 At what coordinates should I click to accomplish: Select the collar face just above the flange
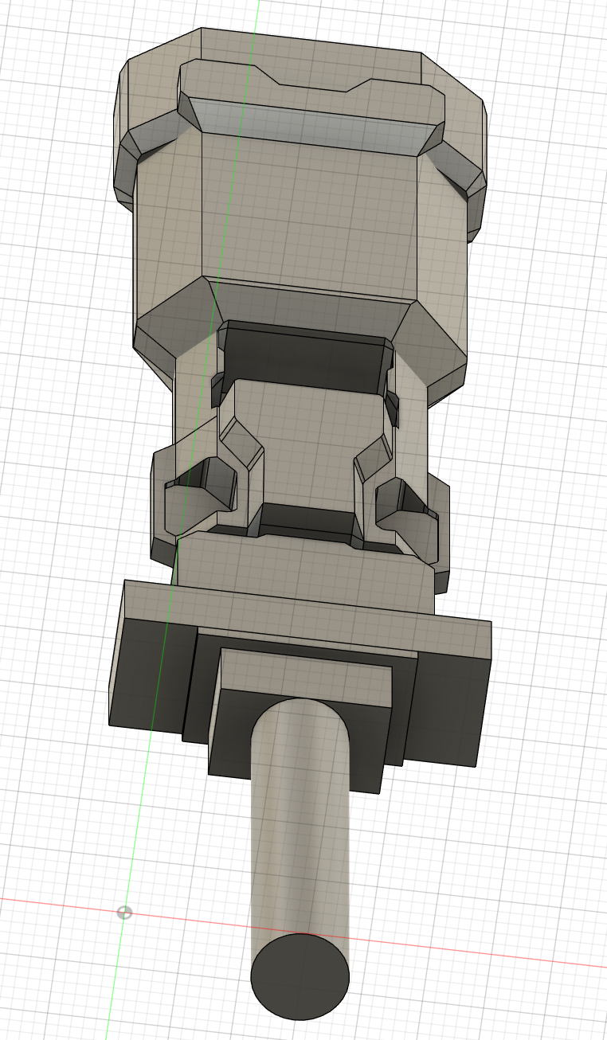pyautogui.click(x=303, y=564)
